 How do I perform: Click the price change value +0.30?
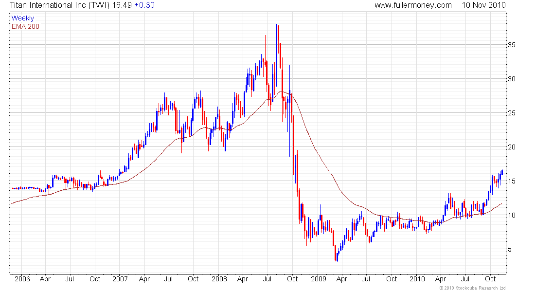click(x=144, y=5)
